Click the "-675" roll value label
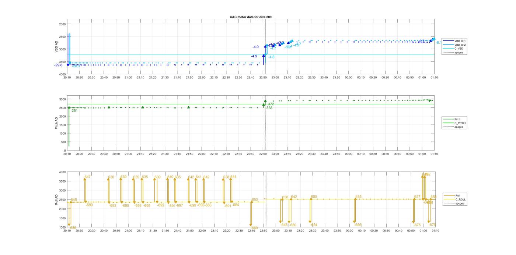516x255 pixels. [x=417, y=225]
